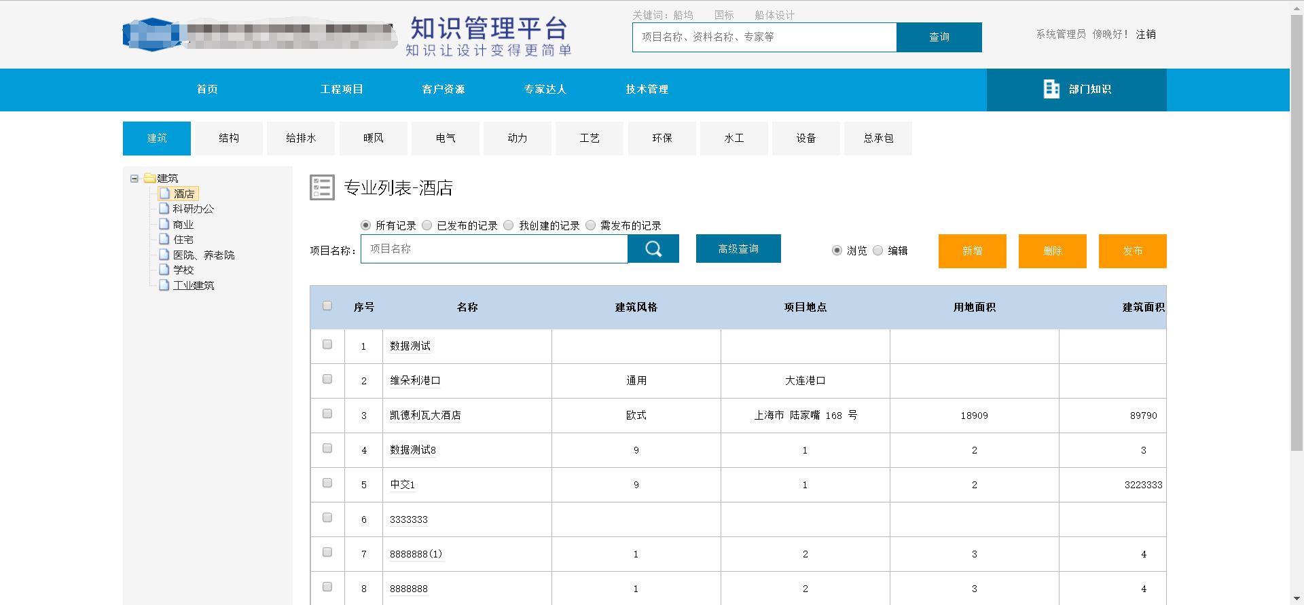Select the 已发布的记录 radio button
Viewport: 1304px width, 605px height.
(x=427, y=225)
